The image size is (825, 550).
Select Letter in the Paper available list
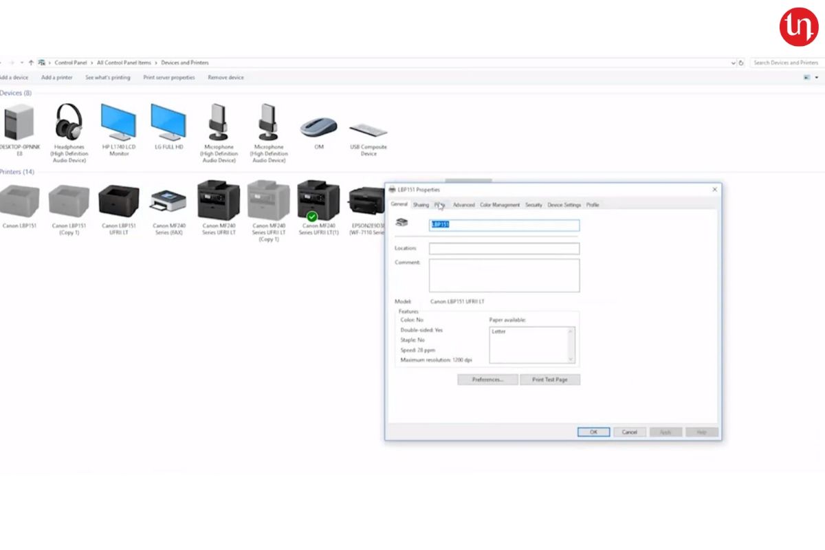click(499, 331)
